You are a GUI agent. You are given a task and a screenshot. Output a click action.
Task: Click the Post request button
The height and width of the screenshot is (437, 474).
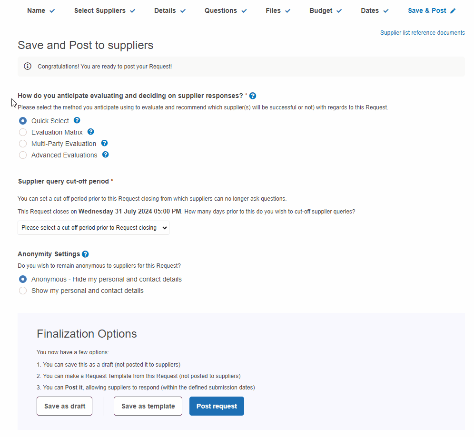coord(217,406)
